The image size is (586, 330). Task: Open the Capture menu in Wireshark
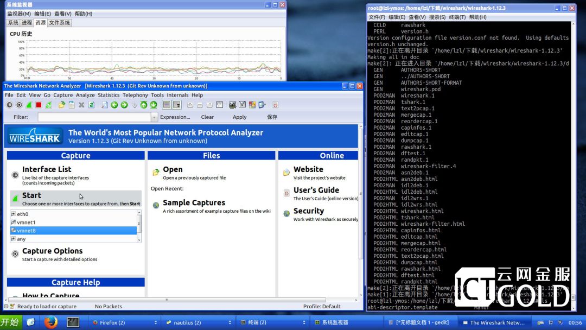pos(63,96)
